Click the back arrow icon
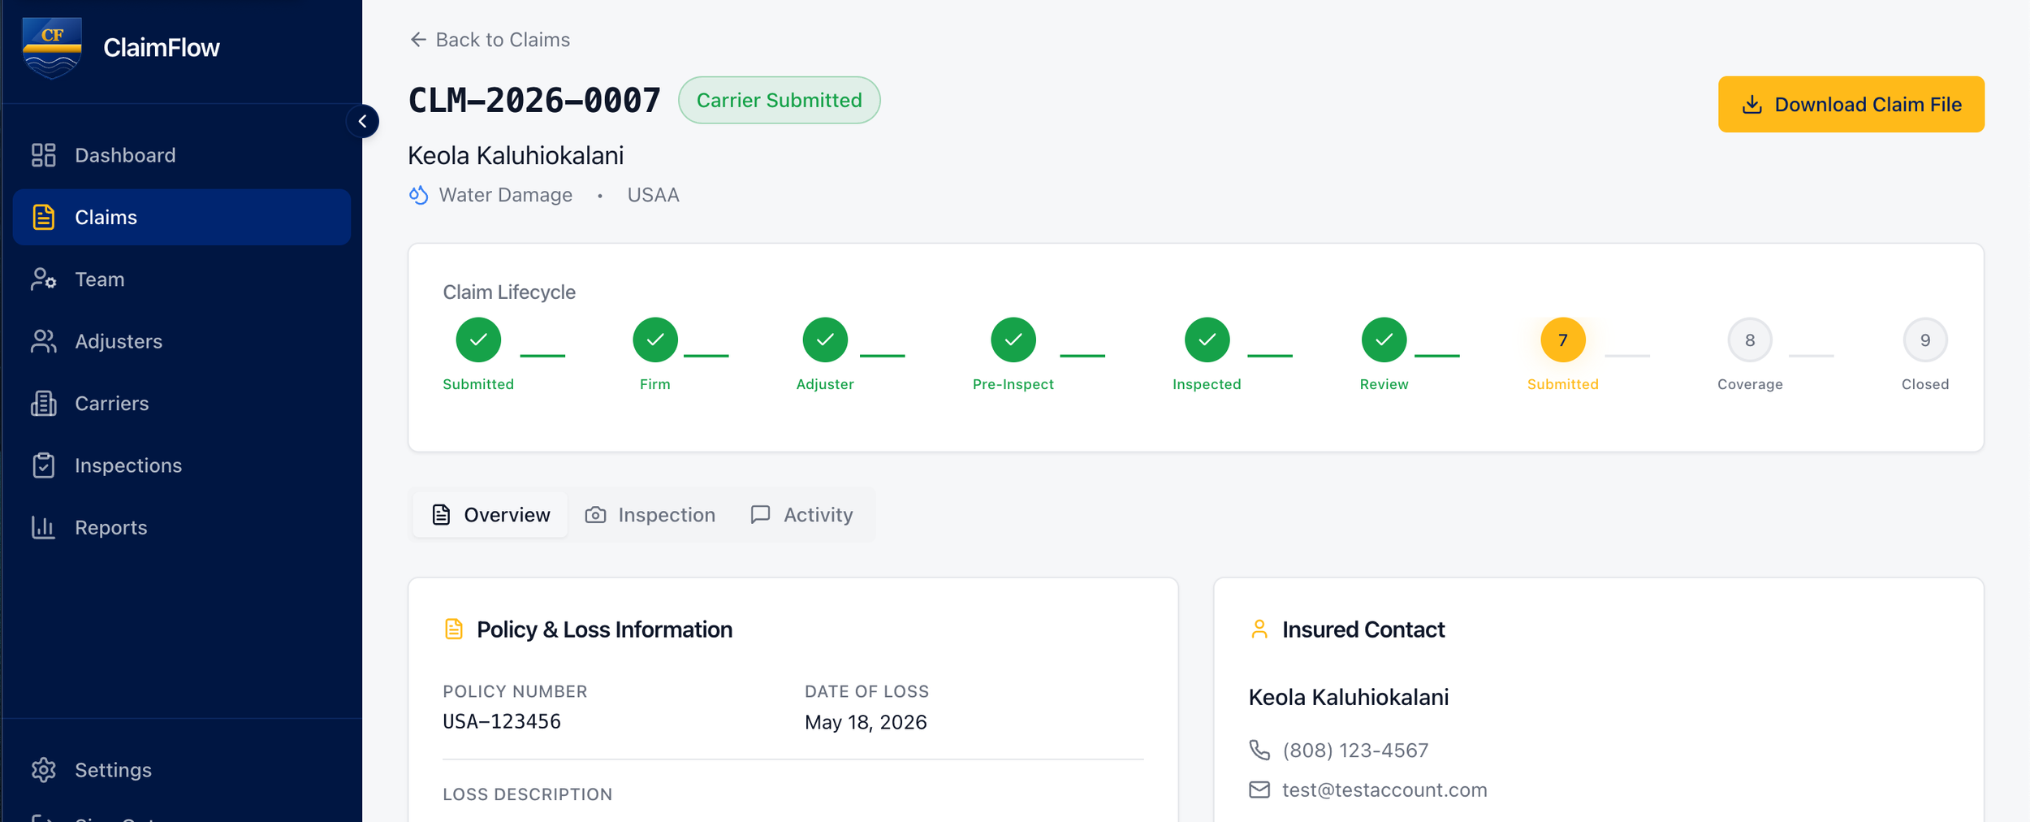Viewport: 2030px width, 822px height. [x=418, y=40]
